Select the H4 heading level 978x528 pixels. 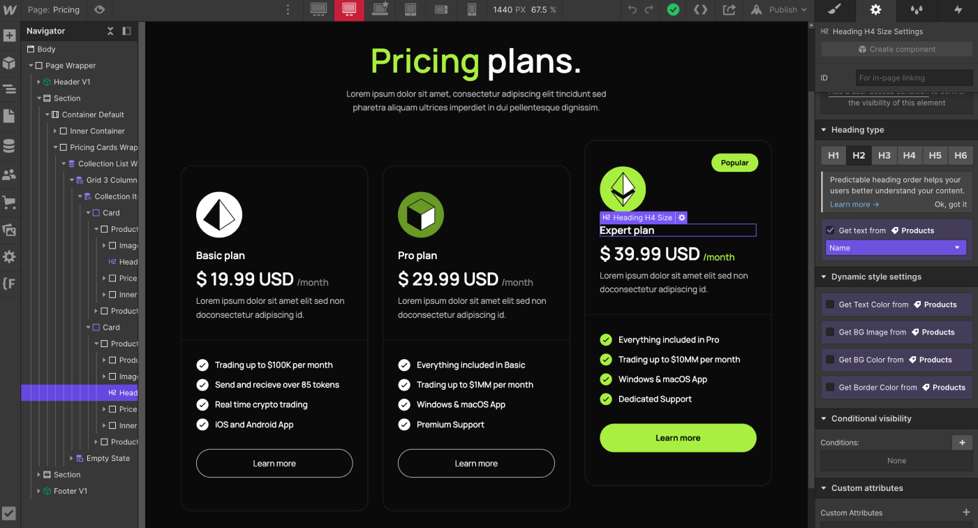click(x=910, y=155)
